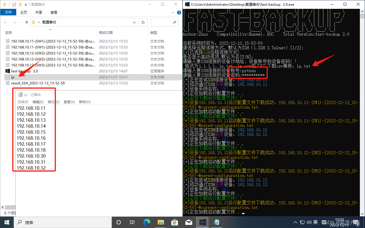The height and width of the screenshot is (228, 365).
Task: Click the Notepad icon in ip - 记事本 title
Action: (20, 95)
